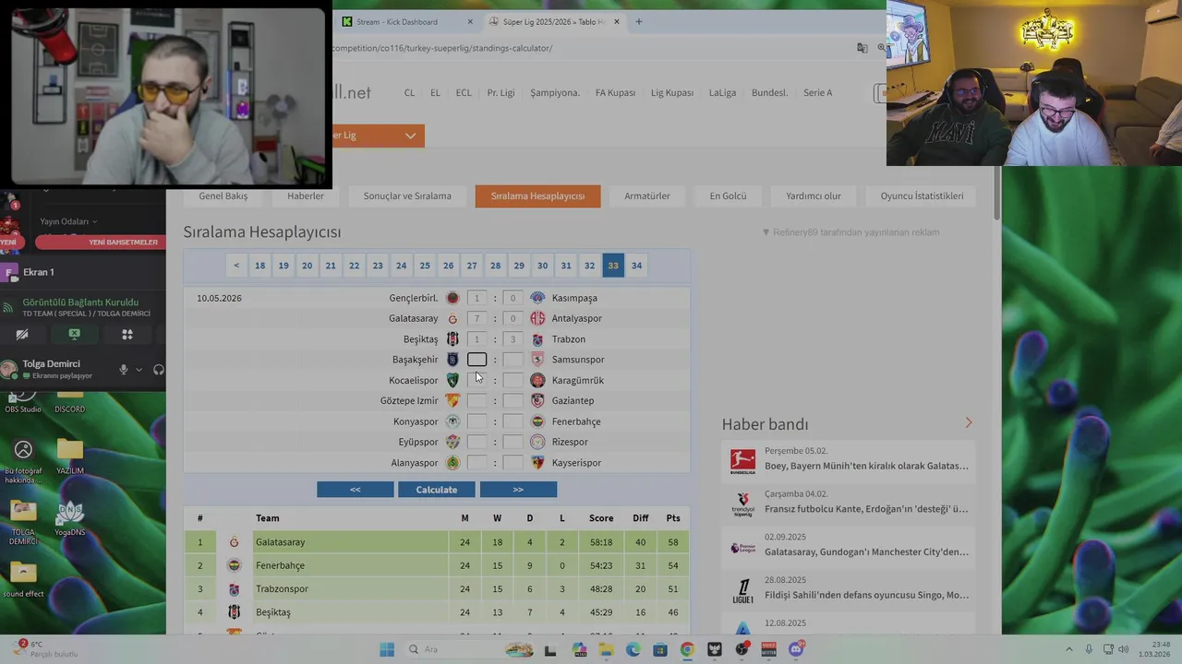Open Microsoft Edge from the taskbar
This screenshot has width=1182, height=664.
pos(633,649)
